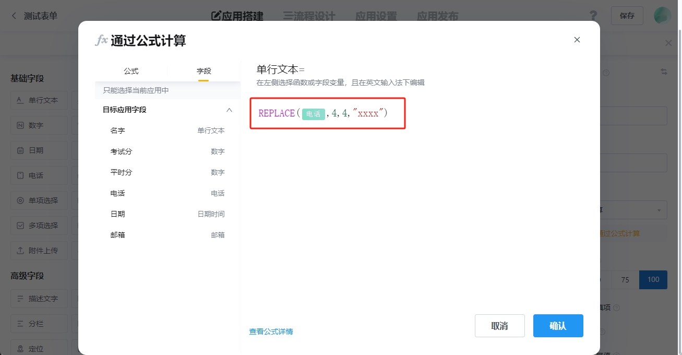
Task: Choose the 邮箱 field from list
Action: pyautogui.click(x=118, y=235)
